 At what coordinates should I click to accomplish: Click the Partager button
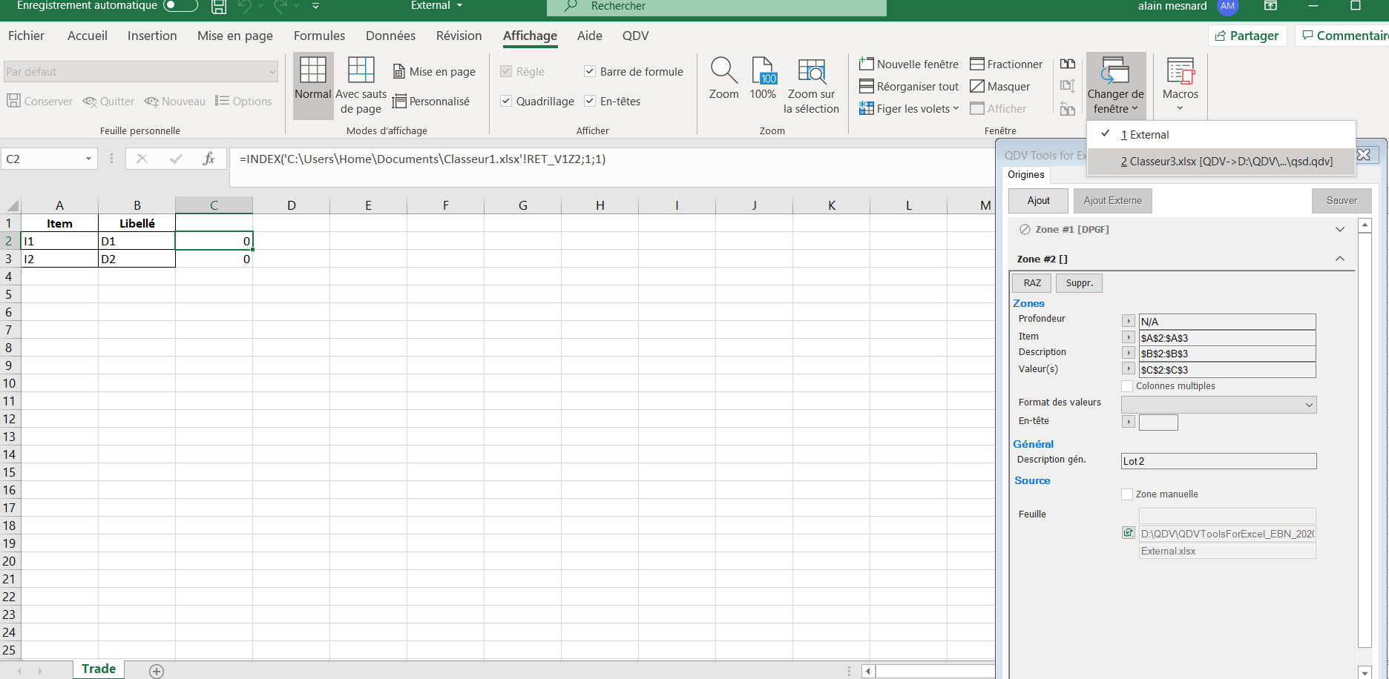tap(1247, 36)
